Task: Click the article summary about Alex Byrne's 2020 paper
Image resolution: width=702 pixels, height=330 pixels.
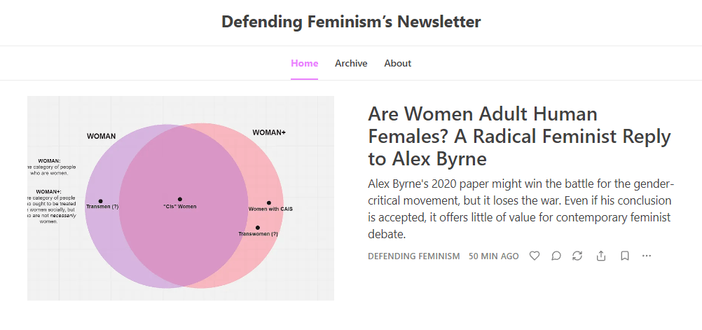Action: click(521, 209)
